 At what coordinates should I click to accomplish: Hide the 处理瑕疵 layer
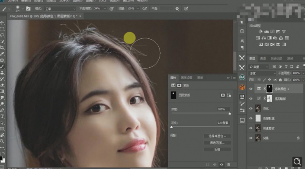pyautogui.click(x=251, y=119)
